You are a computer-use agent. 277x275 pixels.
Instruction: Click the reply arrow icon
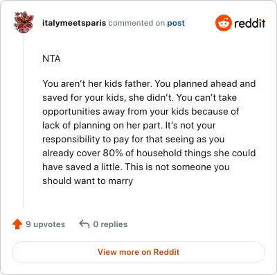pos(84,224)
